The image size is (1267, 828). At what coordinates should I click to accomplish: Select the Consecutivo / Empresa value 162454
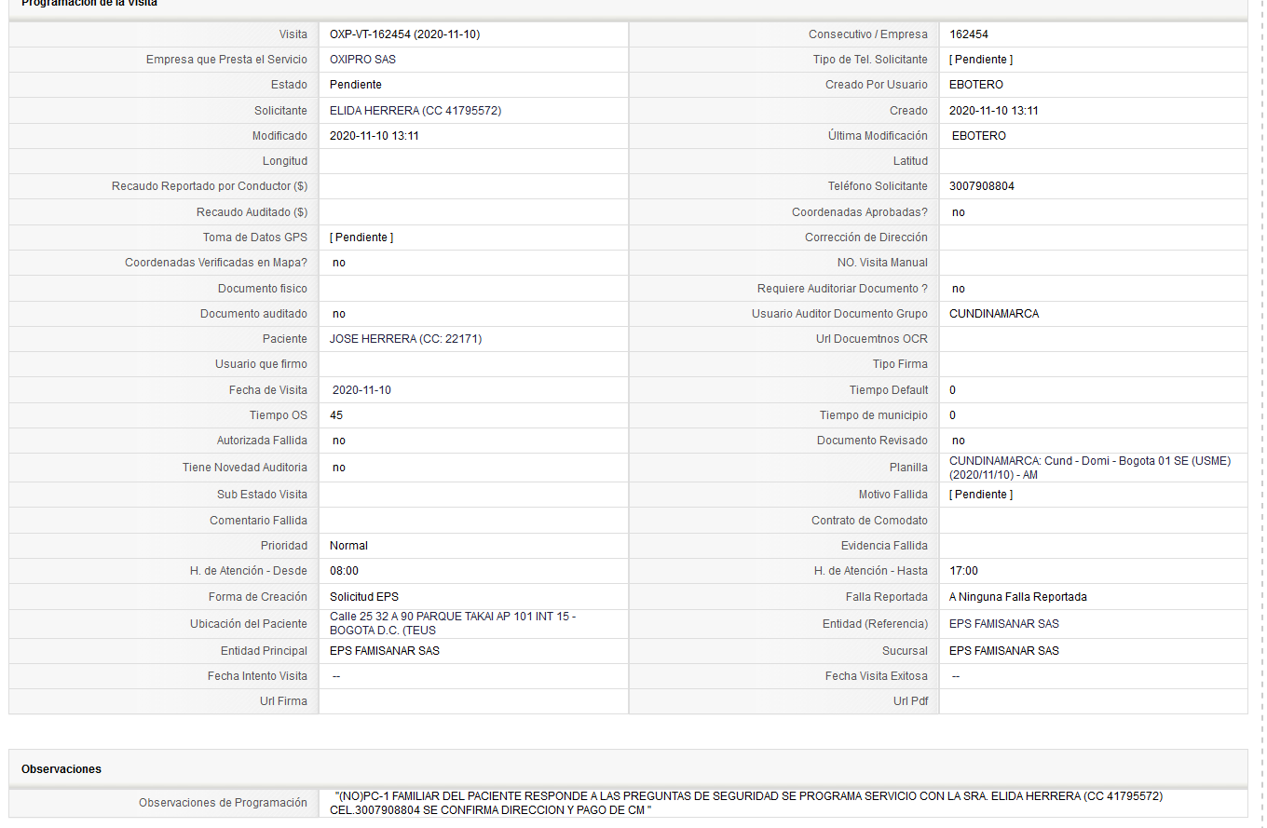click(x=969, y=34)
